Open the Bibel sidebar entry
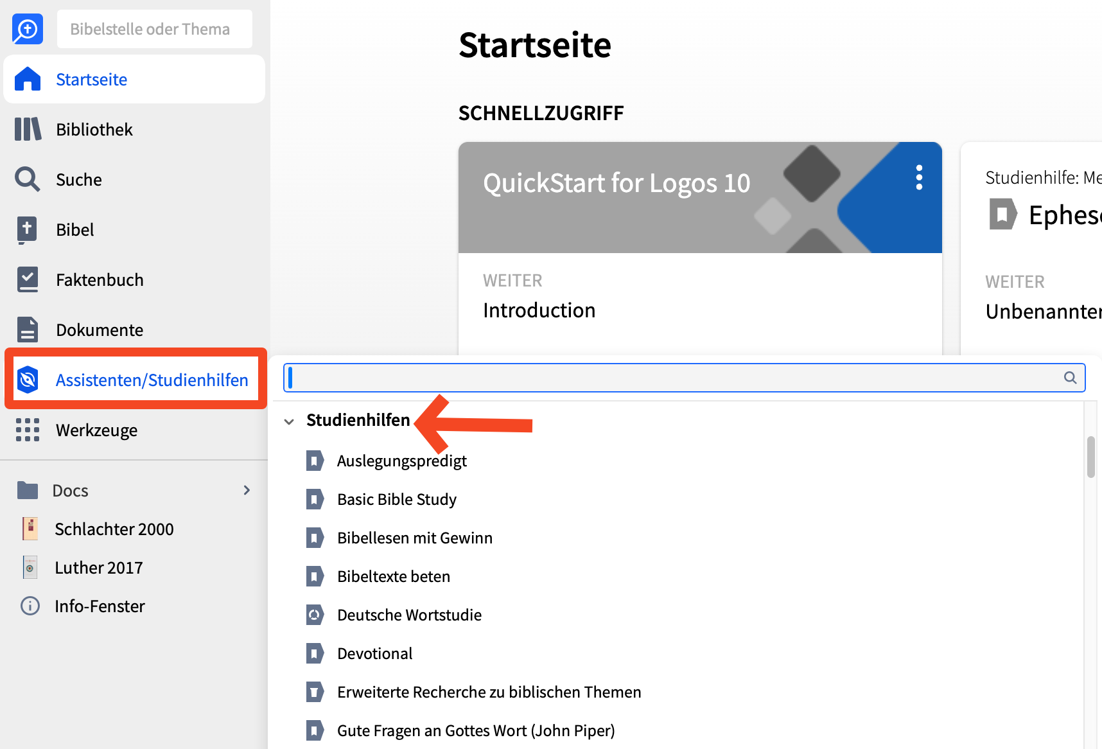The height and width of the screenshot is (749, 1102). 75,230
